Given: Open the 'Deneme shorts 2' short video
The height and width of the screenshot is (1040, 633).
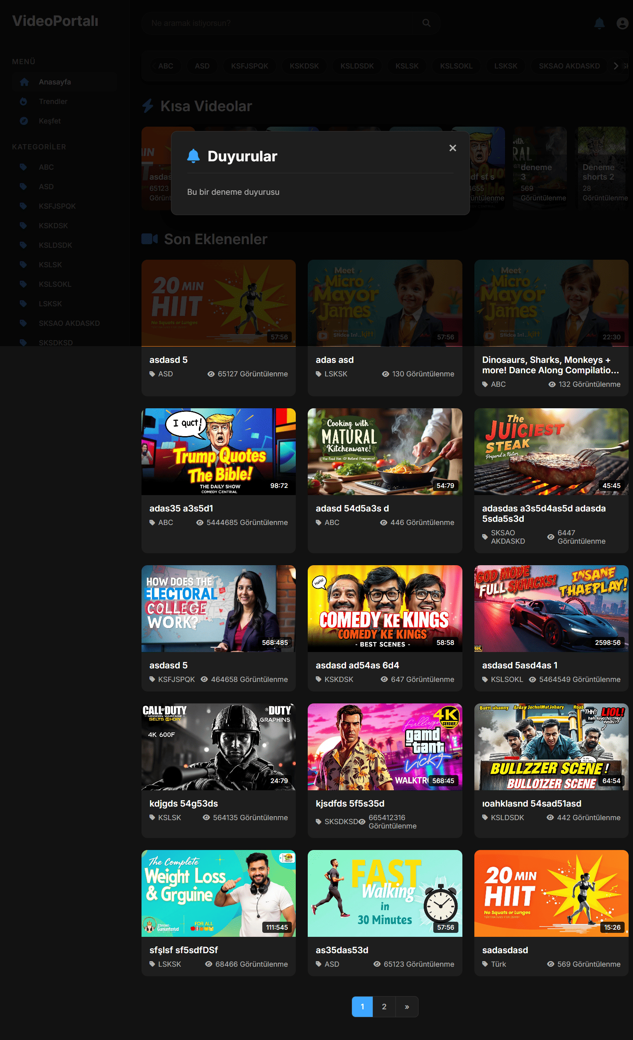Looking at the screenshot, I should pyautogui.click(x=602, y=168).
